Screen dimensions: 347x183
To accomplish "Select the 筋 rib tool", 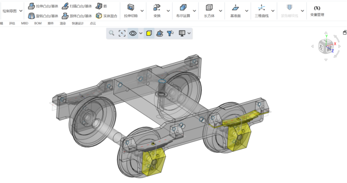I will [x=101, y=6].
